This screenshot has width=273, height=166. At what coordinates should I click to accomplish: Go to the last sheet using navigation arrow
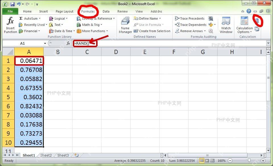17,155
